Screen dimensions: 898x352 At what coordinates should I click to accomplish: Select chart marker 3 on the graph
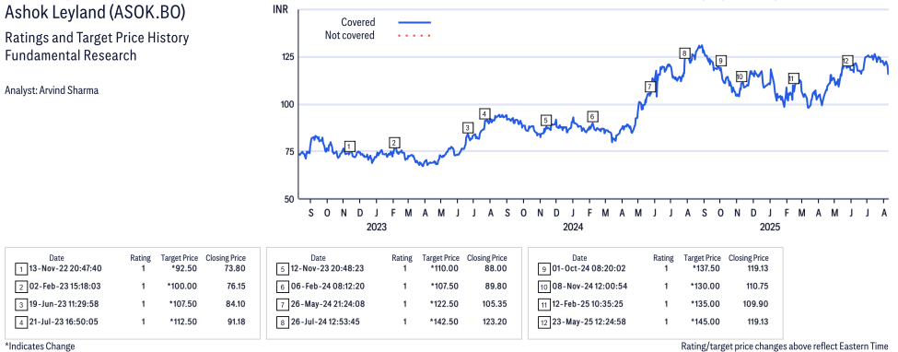[468, 128]
